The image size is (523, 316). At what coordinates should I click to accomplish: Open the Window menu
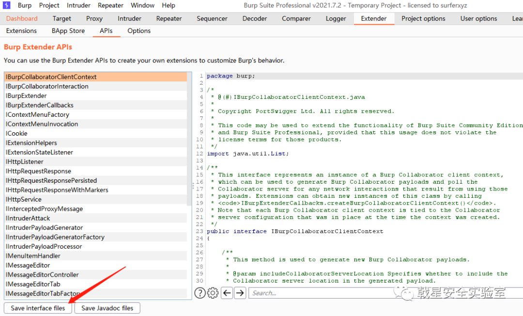[142, 5]
